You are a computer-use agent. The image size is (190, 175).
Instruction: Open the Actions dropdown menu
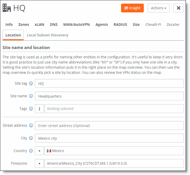[159, 8]
